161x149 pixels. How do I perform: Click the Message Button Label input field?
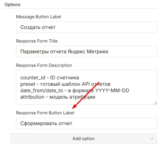[x=87, y=27]
